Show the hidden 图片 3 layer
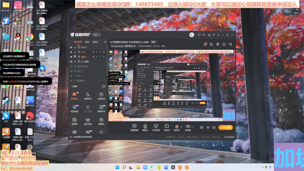Screen dimensions: 304x171 coord(71,71)
